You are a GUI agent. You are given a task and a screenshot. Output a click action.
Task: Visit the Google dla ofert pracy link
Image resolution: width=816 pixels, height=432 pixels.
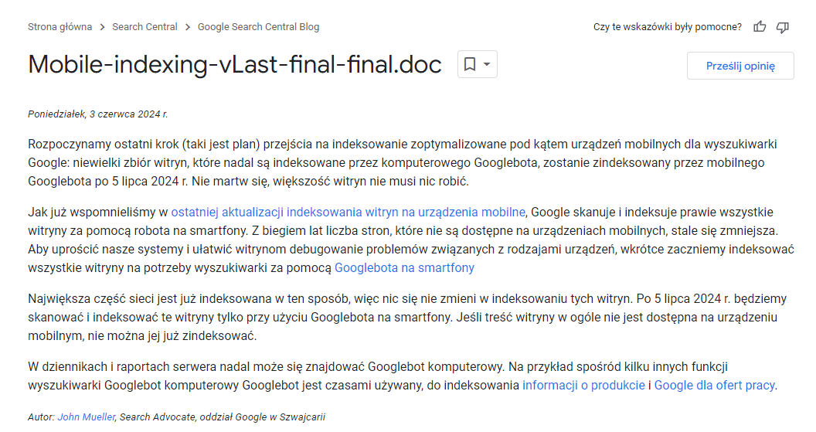(x=715, y=385)
